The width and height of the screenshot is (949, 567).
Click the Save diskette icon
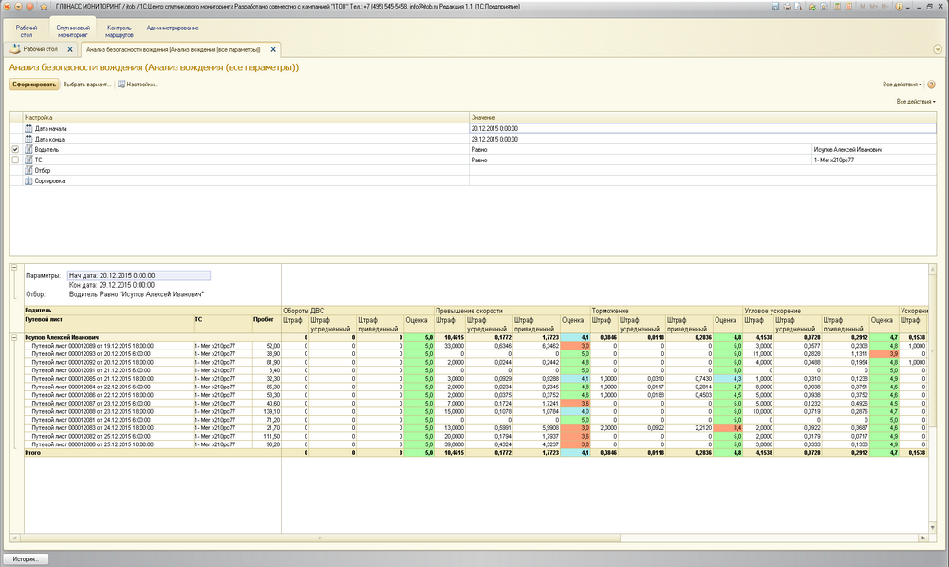(775, 7)
